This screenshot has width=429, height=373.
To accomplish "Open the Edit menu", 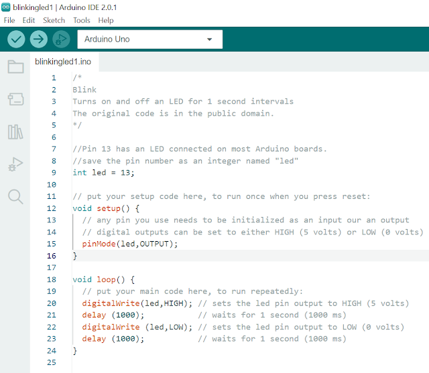I will point(28,20).
